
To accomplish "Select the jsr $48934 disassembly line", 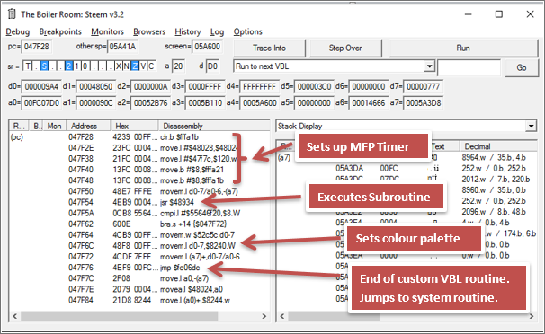I will coord(139,202).
